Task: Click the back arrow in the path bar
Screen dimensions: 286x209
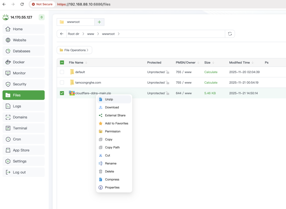Action: 62,34
